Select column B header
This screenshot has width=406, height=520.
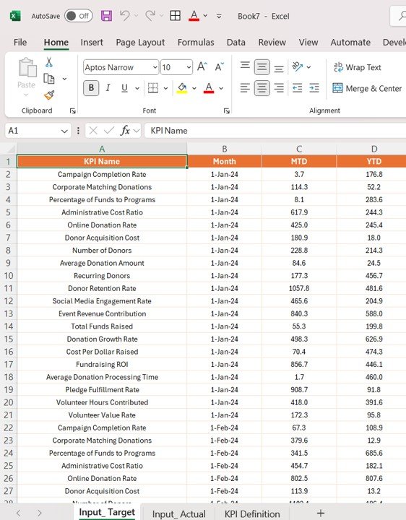click(x=225, y=149)
